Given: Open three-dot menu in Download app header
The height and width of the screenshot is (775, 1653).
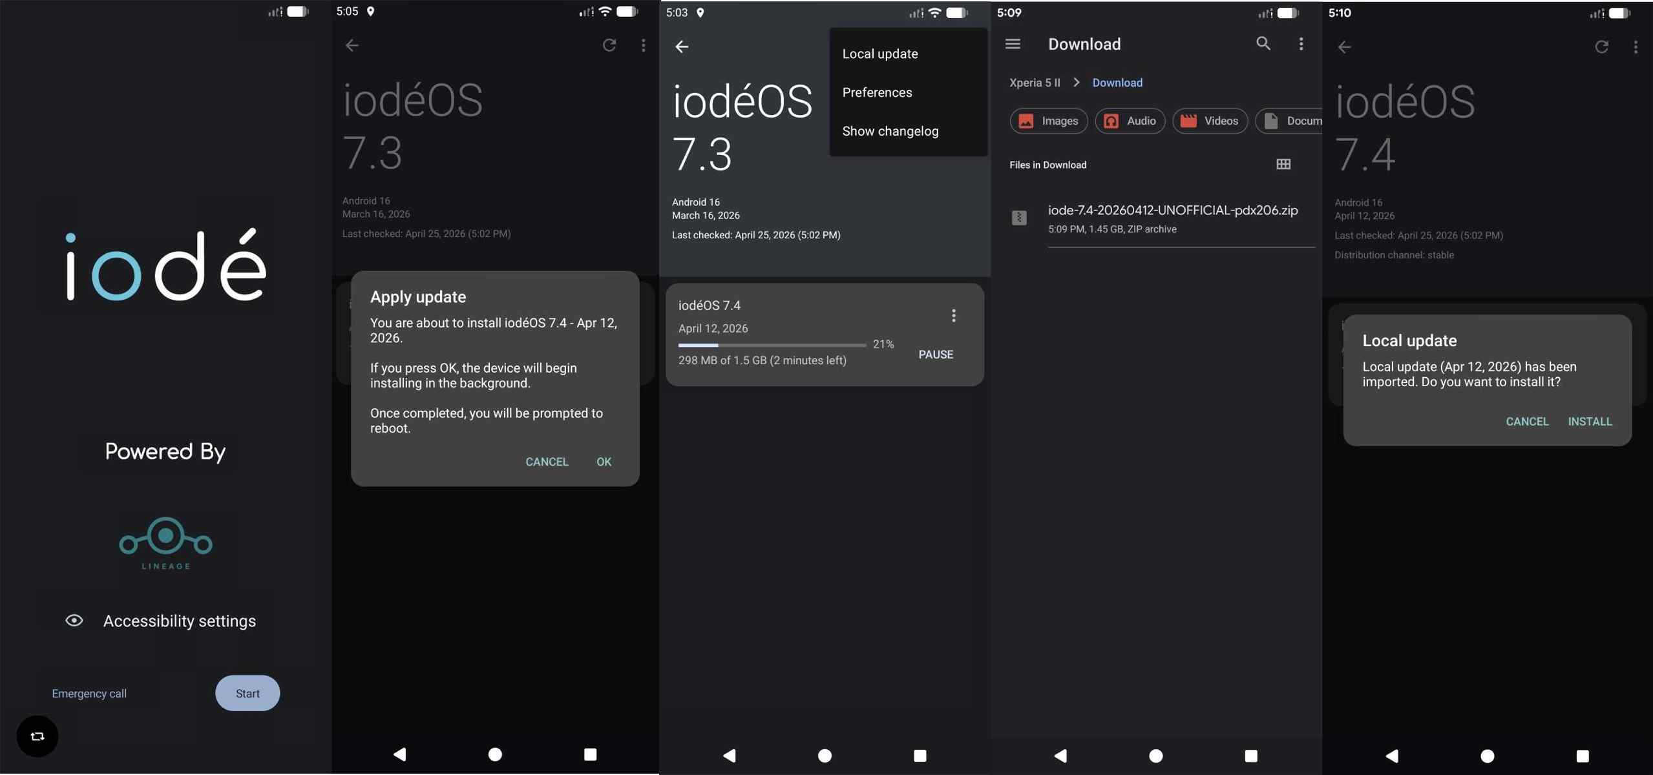Looking at the screenshot, I should pyautogui.click(x=1301, y=44).
